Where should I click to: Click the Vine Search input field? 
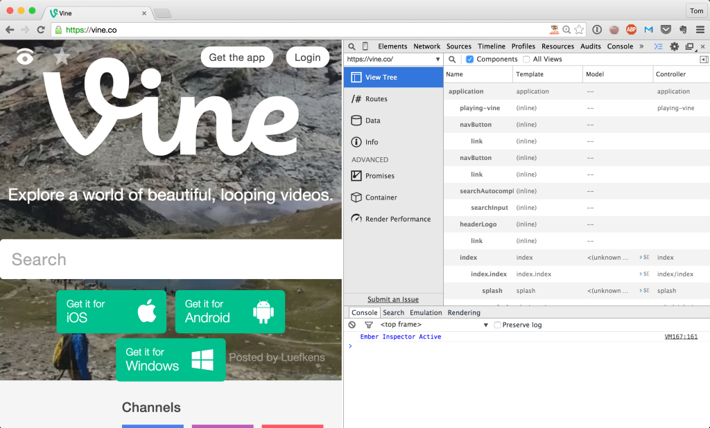click(171, 259)
